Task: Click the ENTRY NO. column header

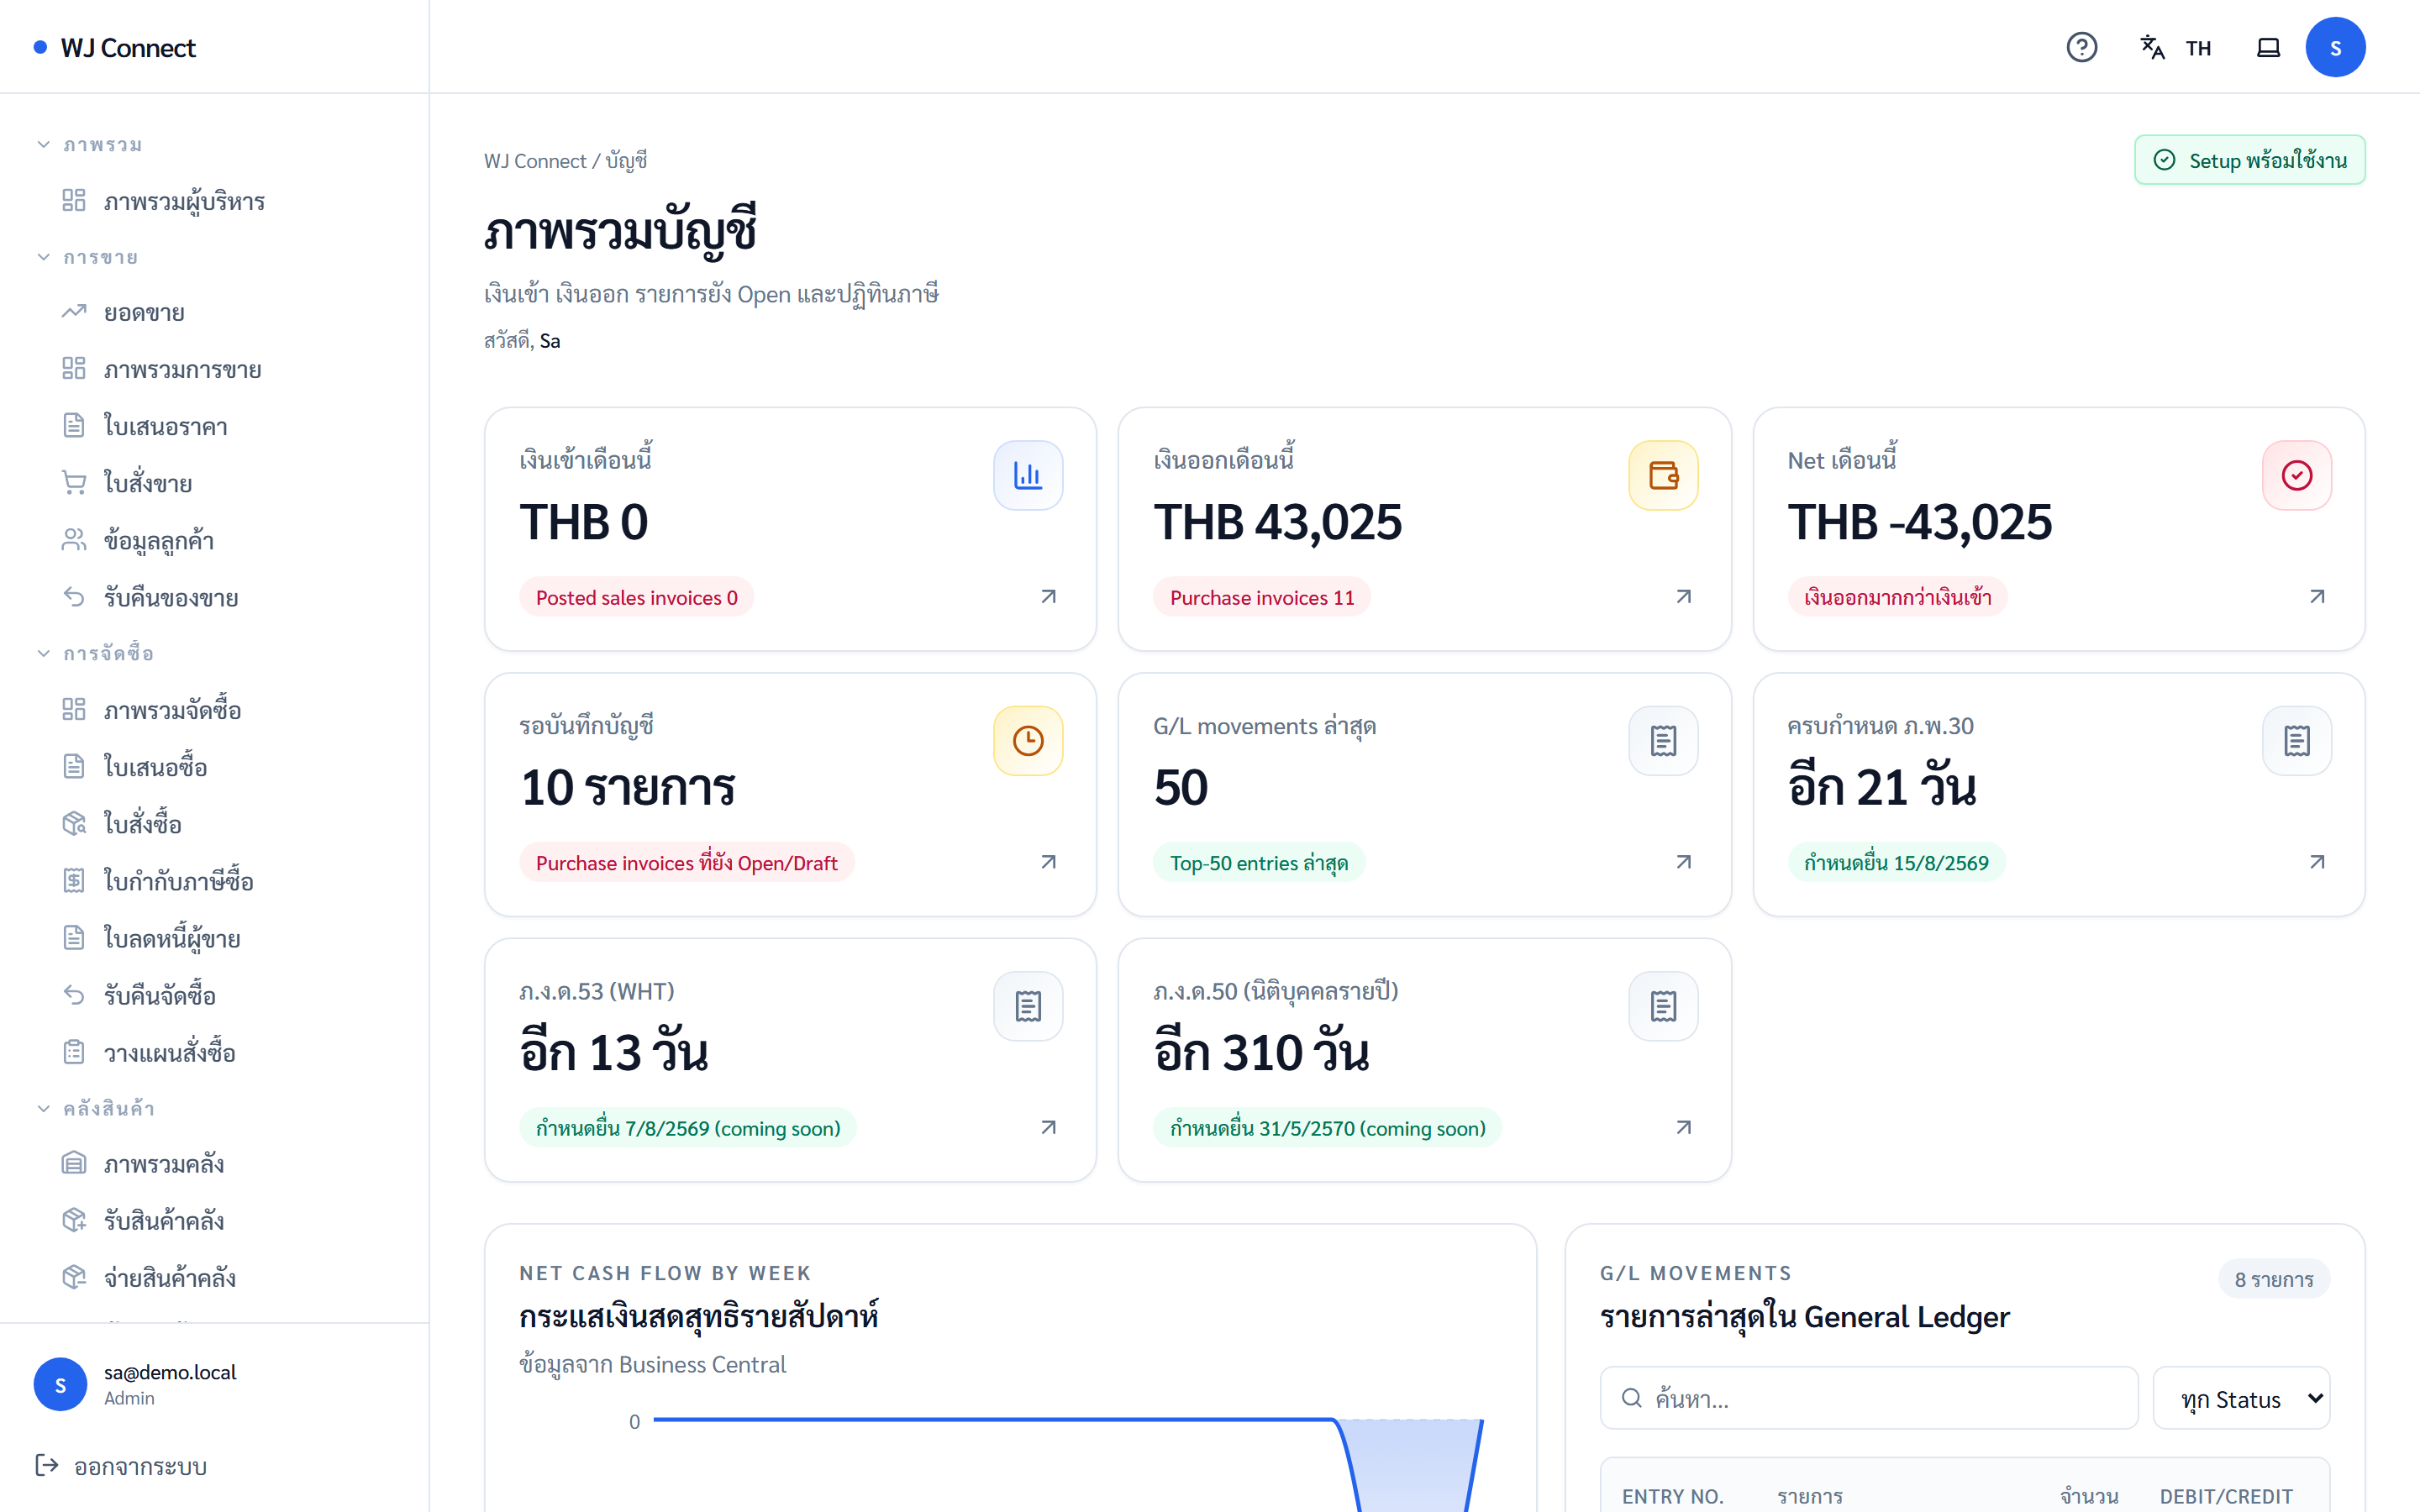Action: (1673, 1496)
